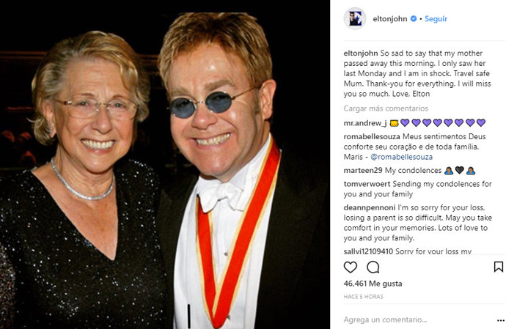Save post using the bookmark icon
The image size is (506, 329).
coord(499,267)
